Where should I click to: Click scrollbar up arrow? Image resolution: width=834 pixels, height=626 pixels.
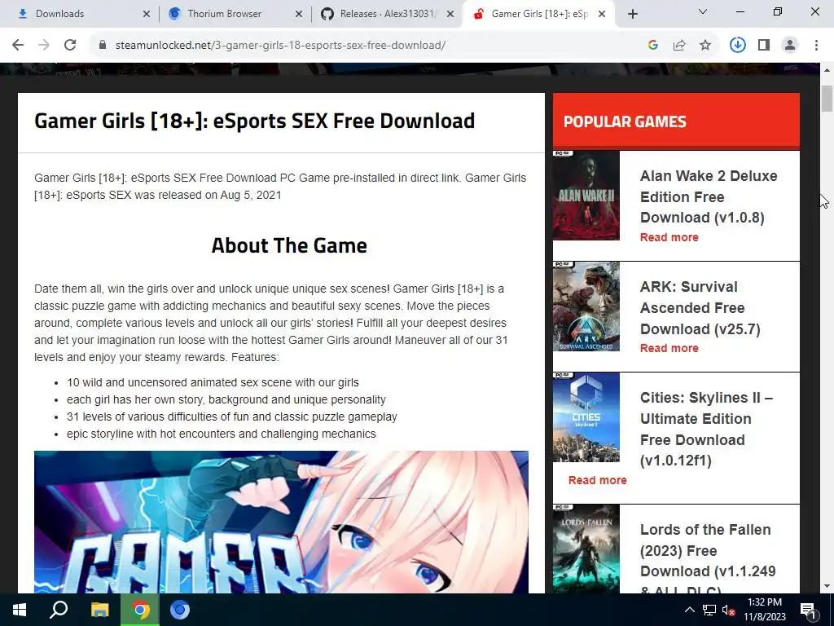point(827,70)
